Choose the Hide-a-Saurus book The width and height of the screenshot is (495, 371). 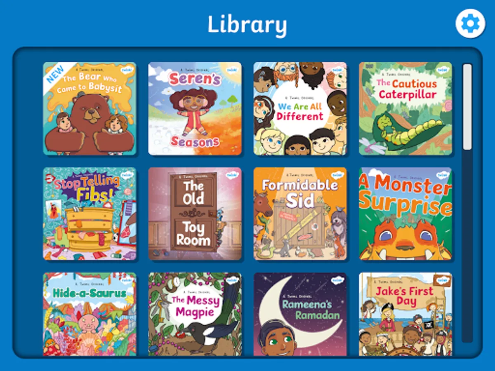coord(90,314)
